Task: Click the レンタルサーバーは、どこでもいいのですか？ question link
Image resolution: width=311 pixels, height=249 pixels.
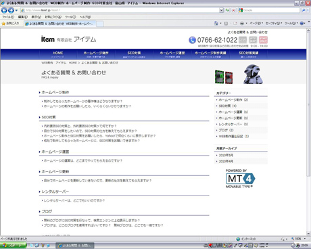Action: click(74, 200)
